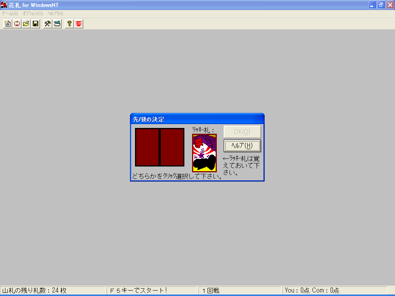Choose the left face-down card

[147, 147]
